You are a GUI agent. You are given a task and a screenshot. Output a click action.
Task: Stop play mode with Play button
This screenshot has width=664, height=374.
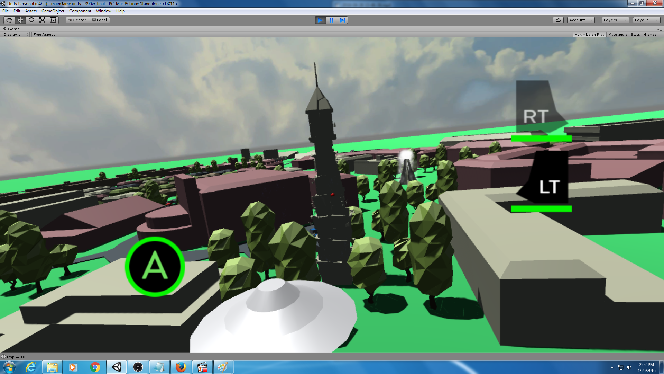[320, 20]
